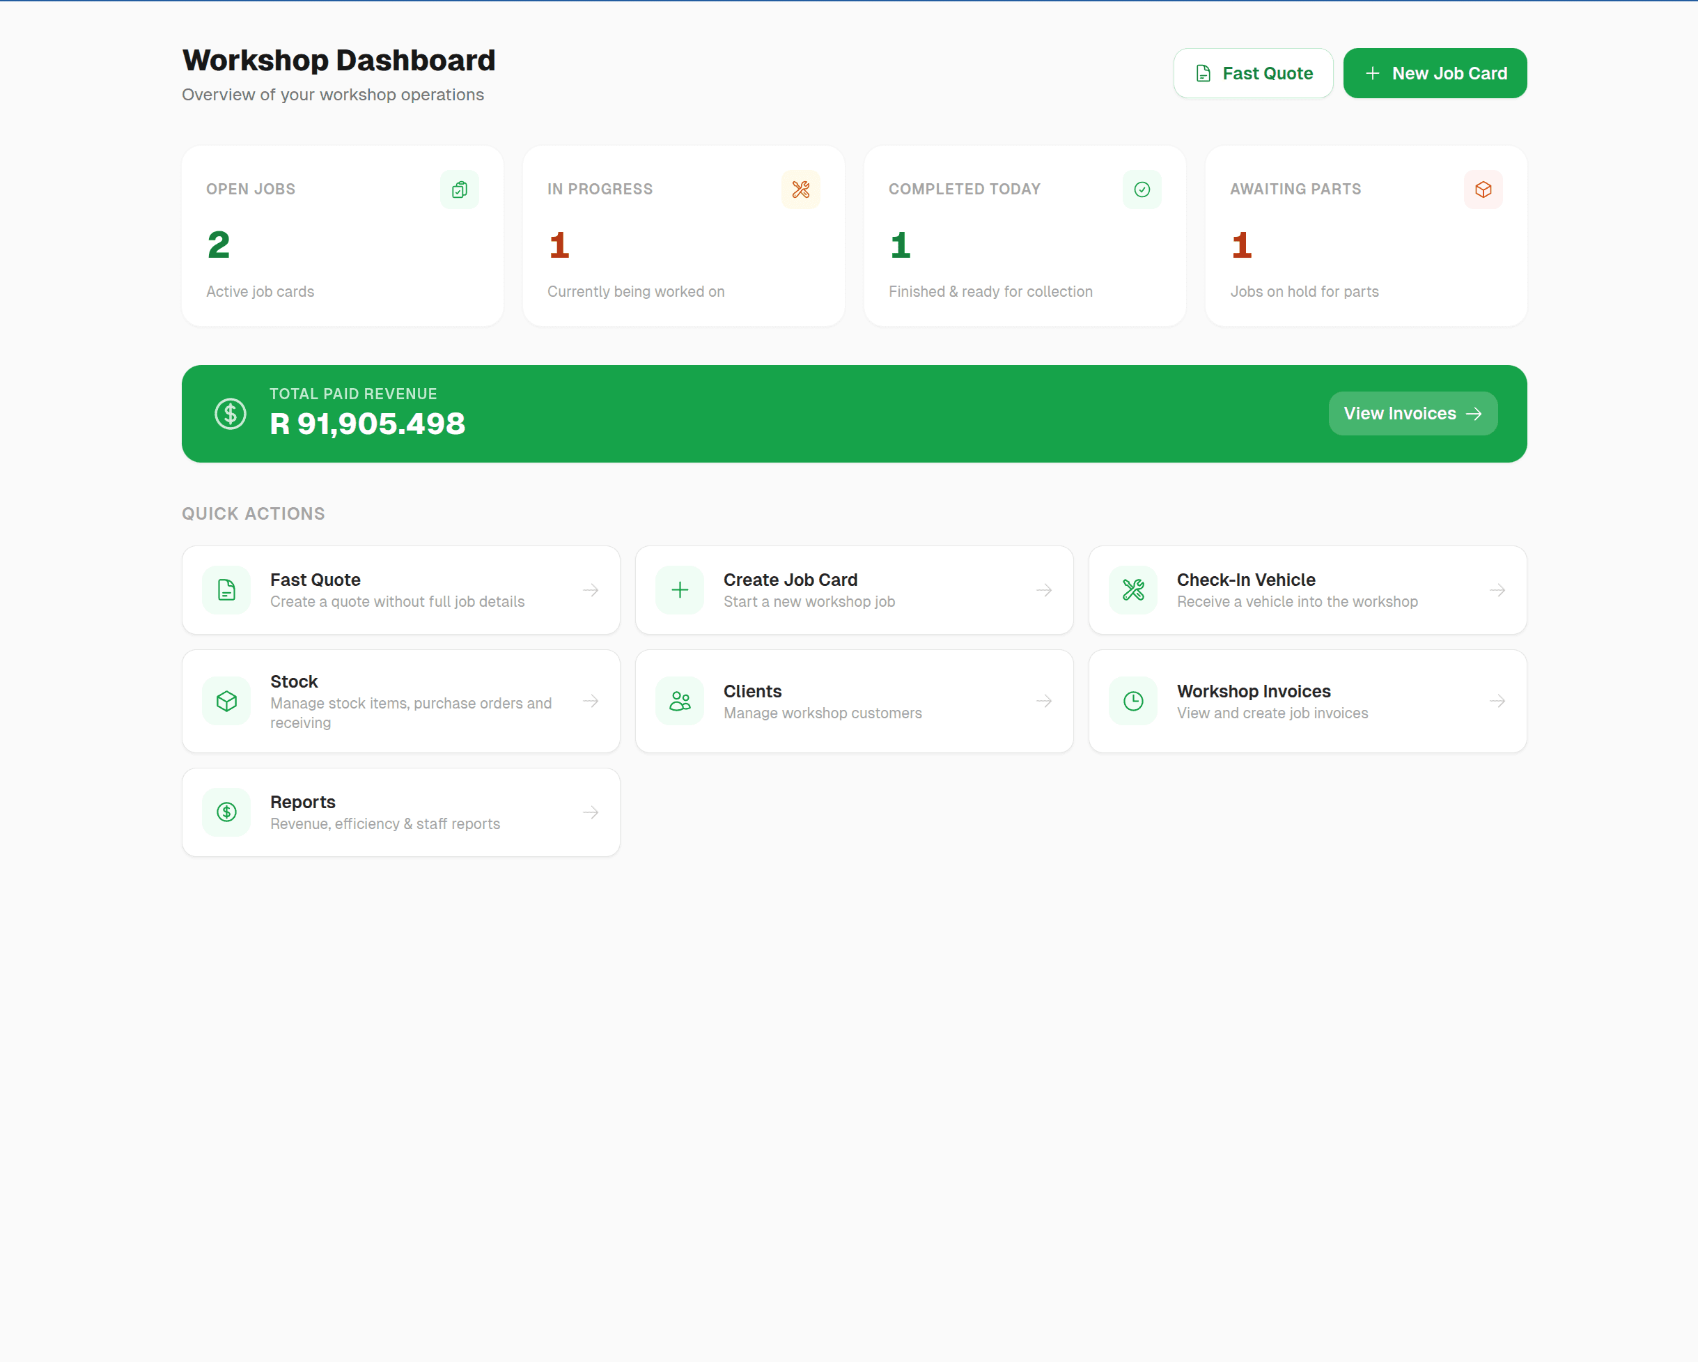1698x1362 pixels.
Task: Click 'Finished & ready for collection' text
Action: 991,291
